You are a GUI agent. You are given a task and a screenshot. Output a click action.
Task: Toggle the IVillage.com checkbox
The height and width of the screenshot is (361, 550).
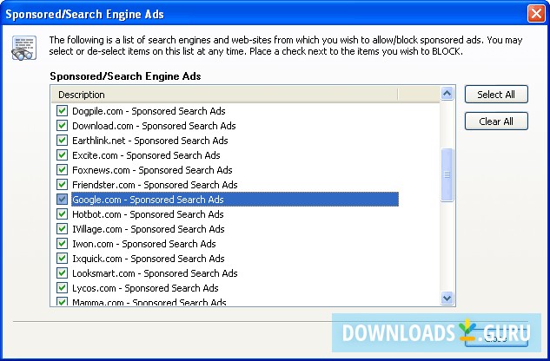(x=62, y=229)
